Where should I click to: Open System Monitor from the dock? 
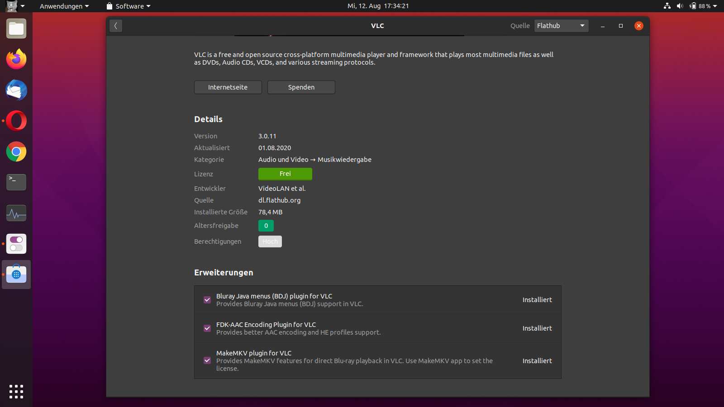16,213
